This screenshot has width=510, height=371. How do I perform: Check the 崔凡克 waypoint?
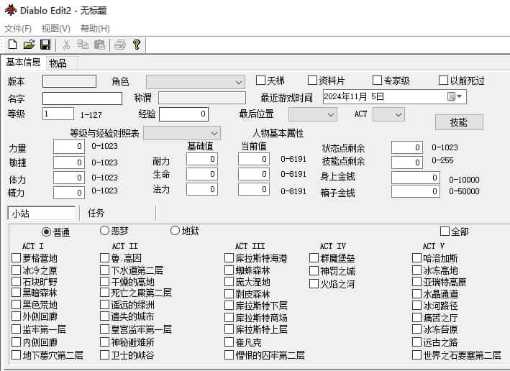(243, 342)
